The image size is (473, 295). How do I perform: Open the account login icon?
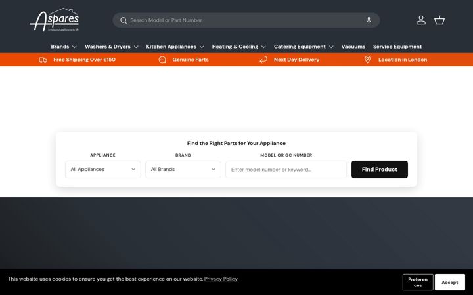421,20
